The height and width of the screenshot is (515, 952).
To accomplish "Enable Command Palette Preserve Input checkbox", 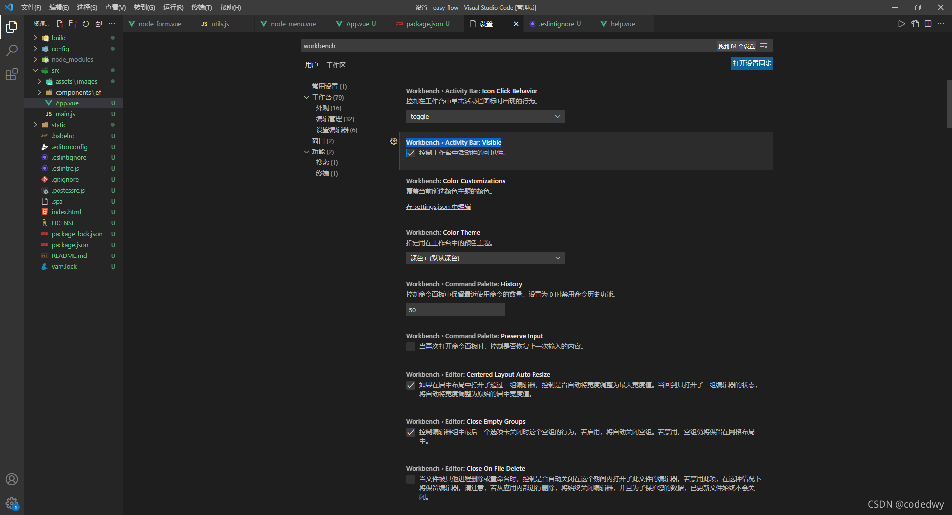I will point(411,347).
